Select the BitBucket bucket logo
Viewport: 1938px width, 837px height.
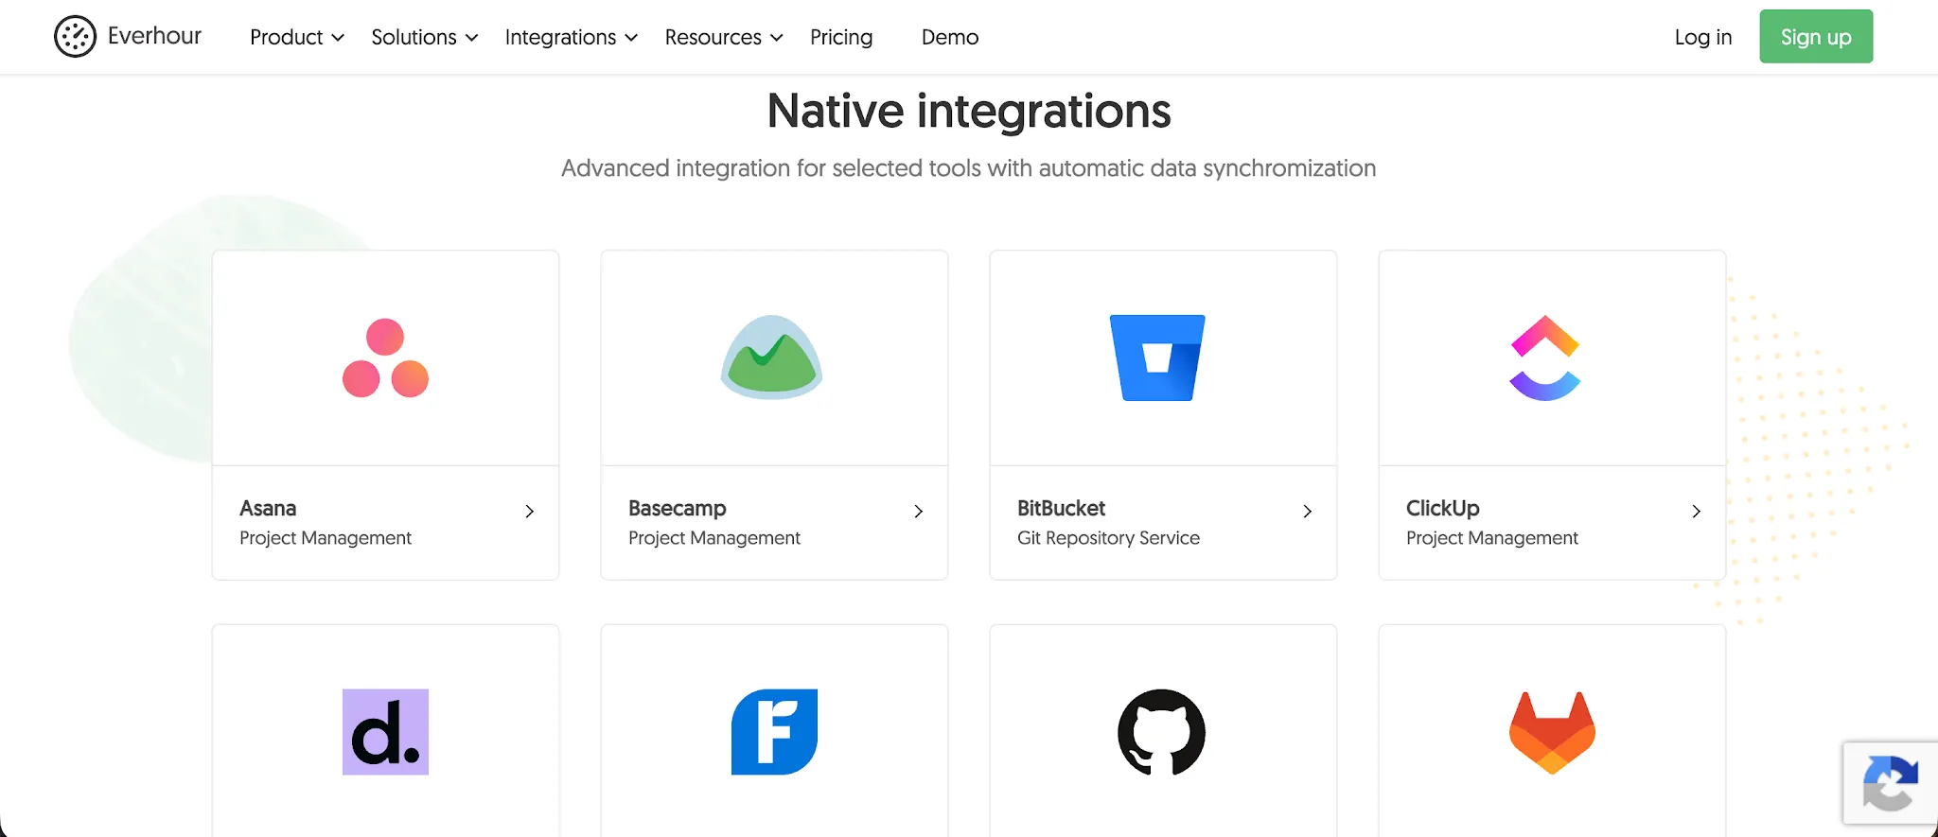pos(1157,357)
